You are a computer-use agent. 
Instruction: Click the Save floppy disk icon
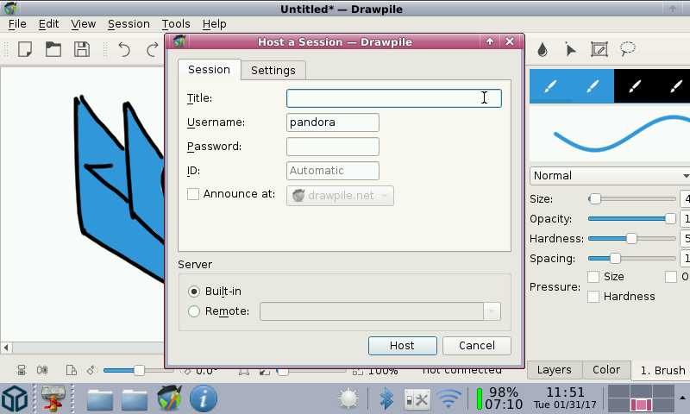[x=81, y=49]
